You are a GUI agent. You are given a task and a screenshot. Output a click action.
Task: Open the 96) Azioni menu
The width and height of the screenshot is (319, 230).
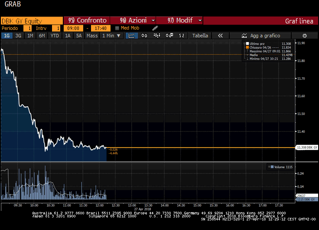[133, 20]
